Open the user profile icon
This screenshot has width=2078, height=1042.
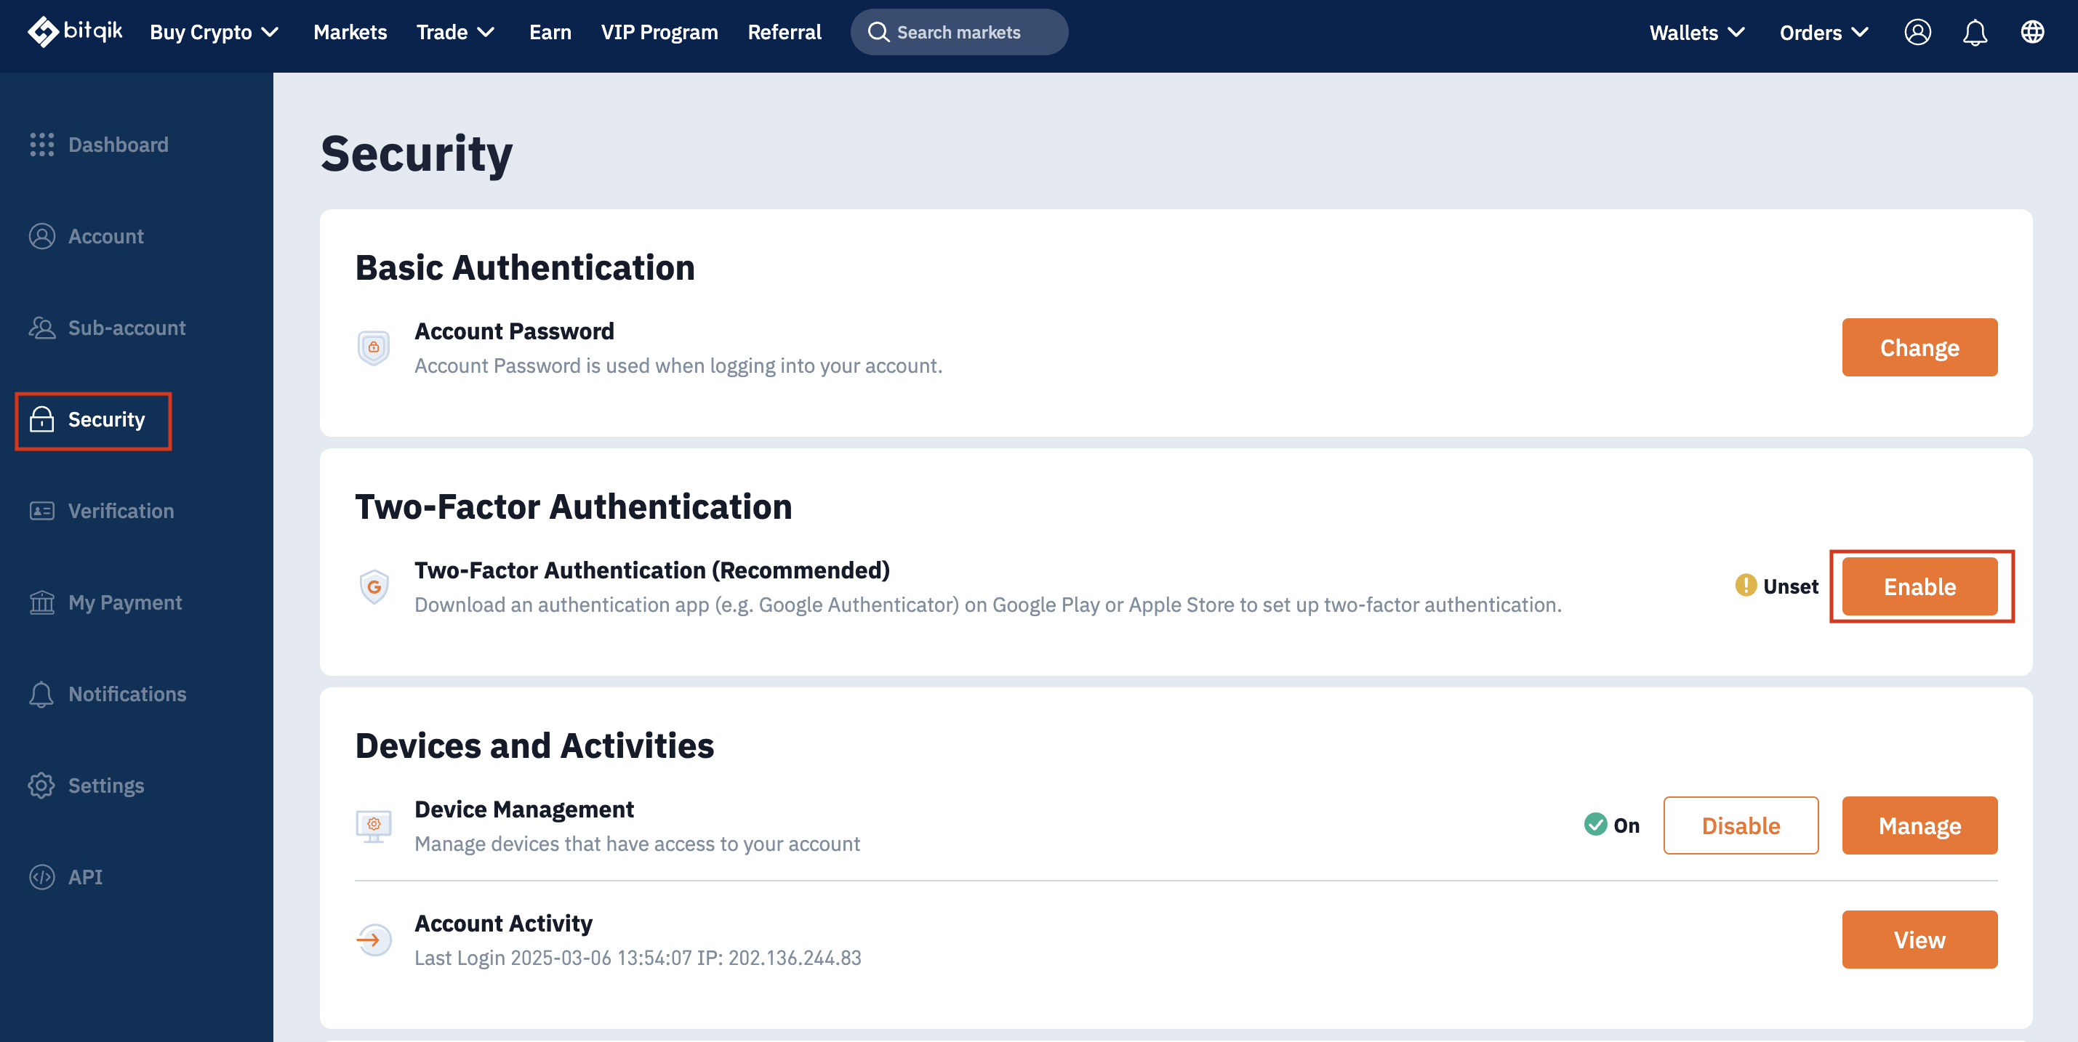1917,32
